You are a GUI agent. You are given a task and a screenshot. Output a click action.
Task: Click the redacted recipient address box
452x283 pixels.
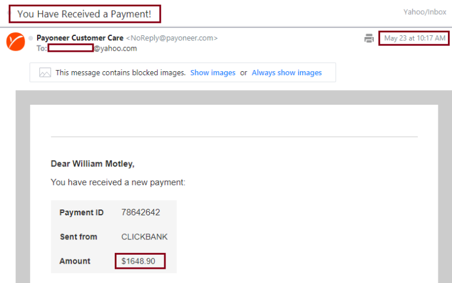(71, 48)
